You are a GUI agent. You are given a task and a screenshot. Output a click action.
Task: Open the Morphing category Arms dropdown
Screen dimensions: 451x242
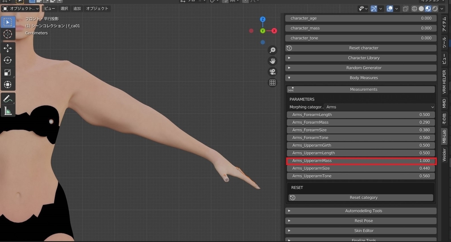[380, 107]
